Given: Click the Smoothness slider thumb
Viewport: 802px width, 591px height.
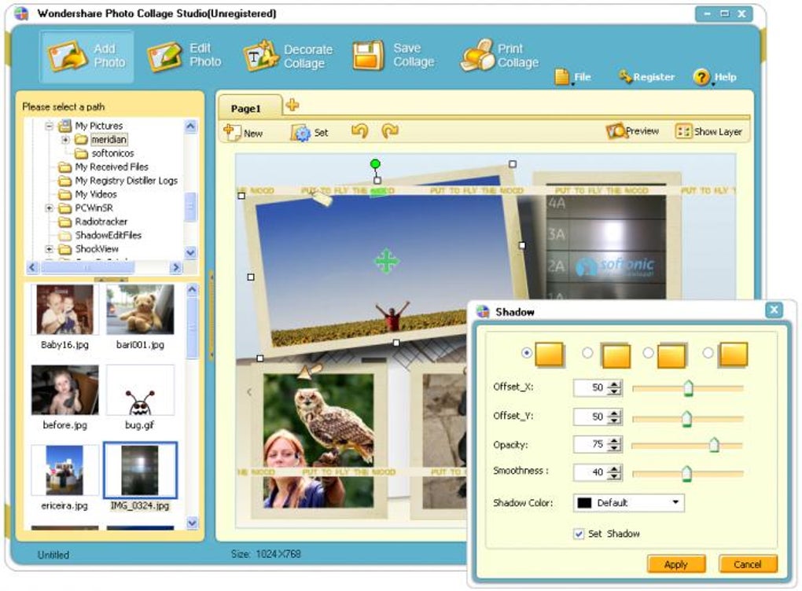Looking at the screenshot, I should [x=686, y=473].
